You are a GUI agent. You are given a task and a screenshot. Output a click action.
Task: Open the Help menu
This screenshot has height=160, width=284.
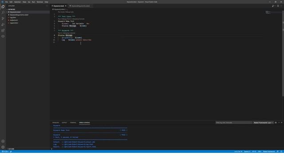point(46,2)
